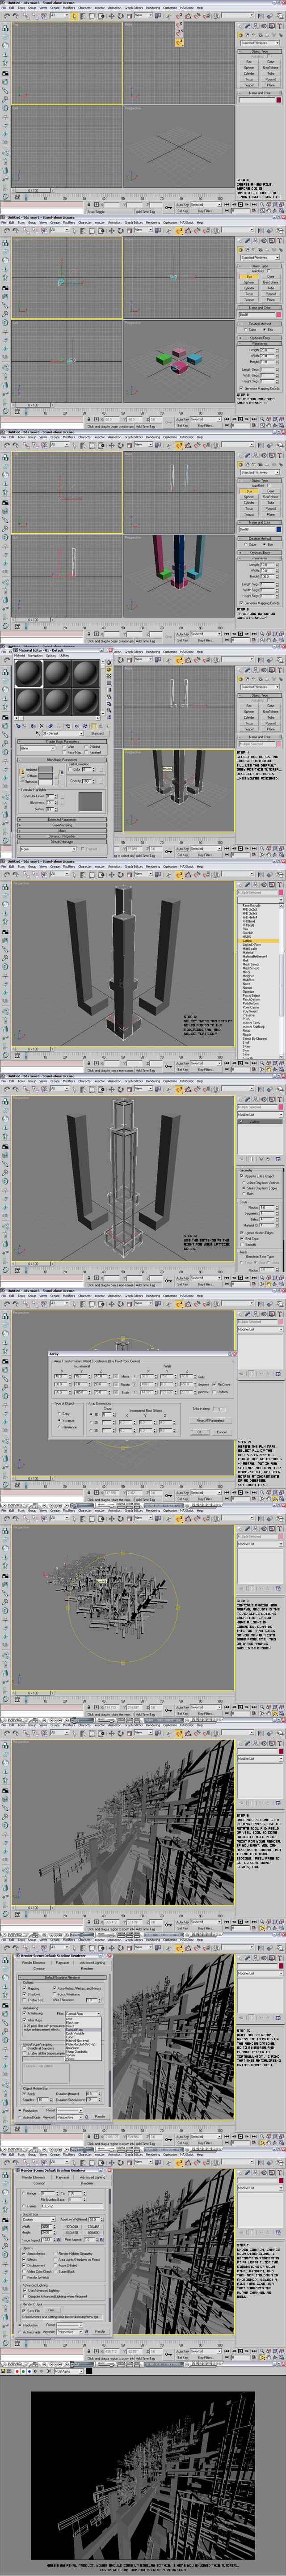286x2576 pixels.
Task: Click Play Animation control in the empty-scene window
Action: tap(241, 205)
